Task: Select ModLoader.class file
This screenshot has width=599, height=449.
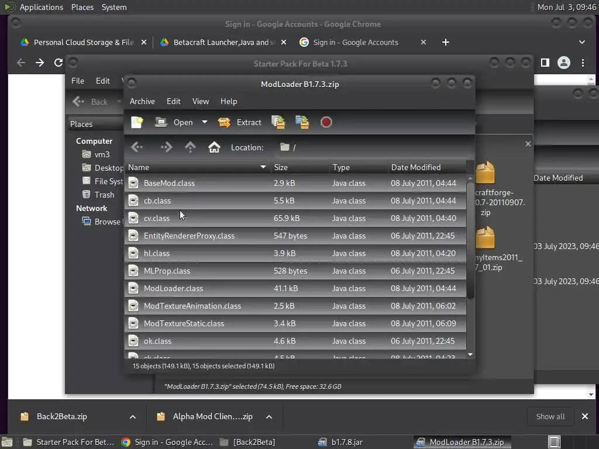Action: 295,288
